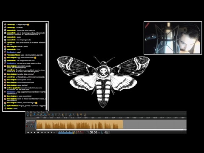Toggle the red record-arm button on track

pos(27,126)
